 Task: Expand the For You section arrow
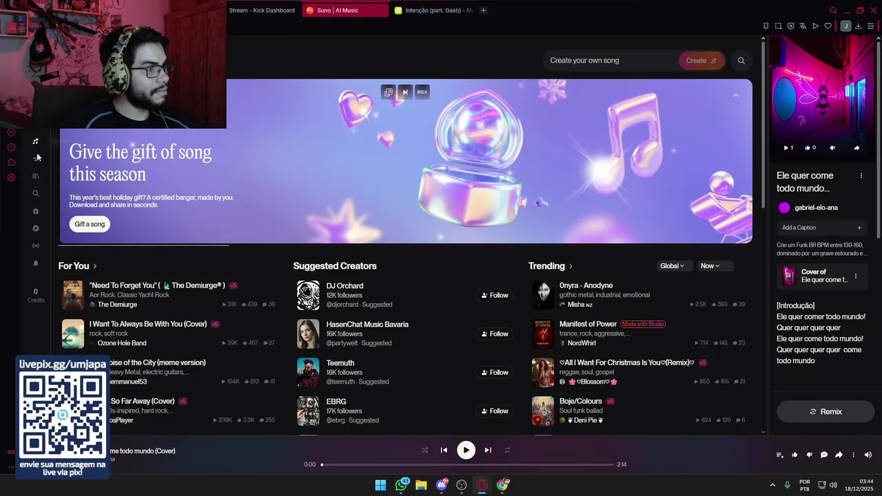tap(95, 266)
